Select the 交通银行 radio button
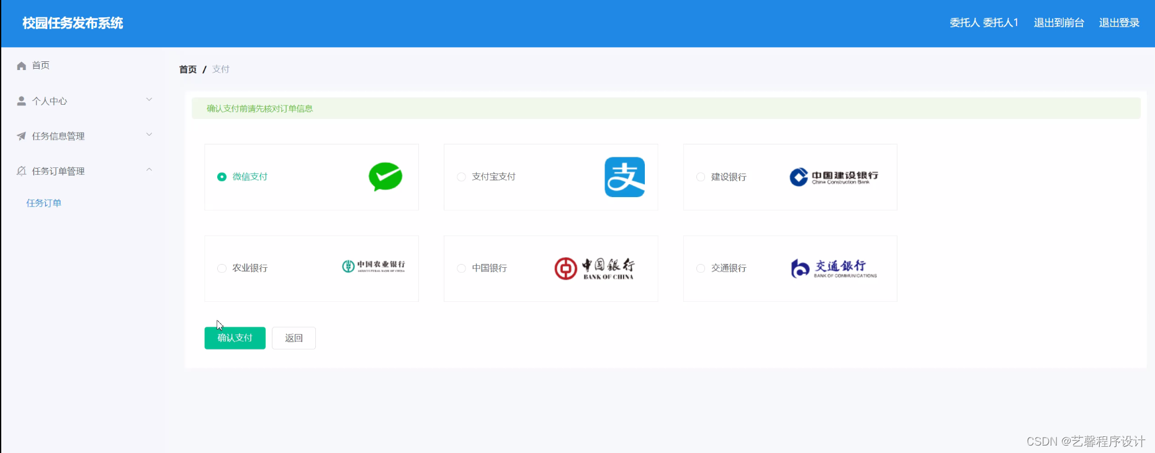 click(x=701, y=268)
